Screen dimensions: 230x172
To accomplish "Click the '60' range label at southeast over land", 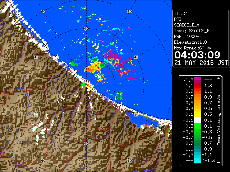I will [x=129, y=160].
